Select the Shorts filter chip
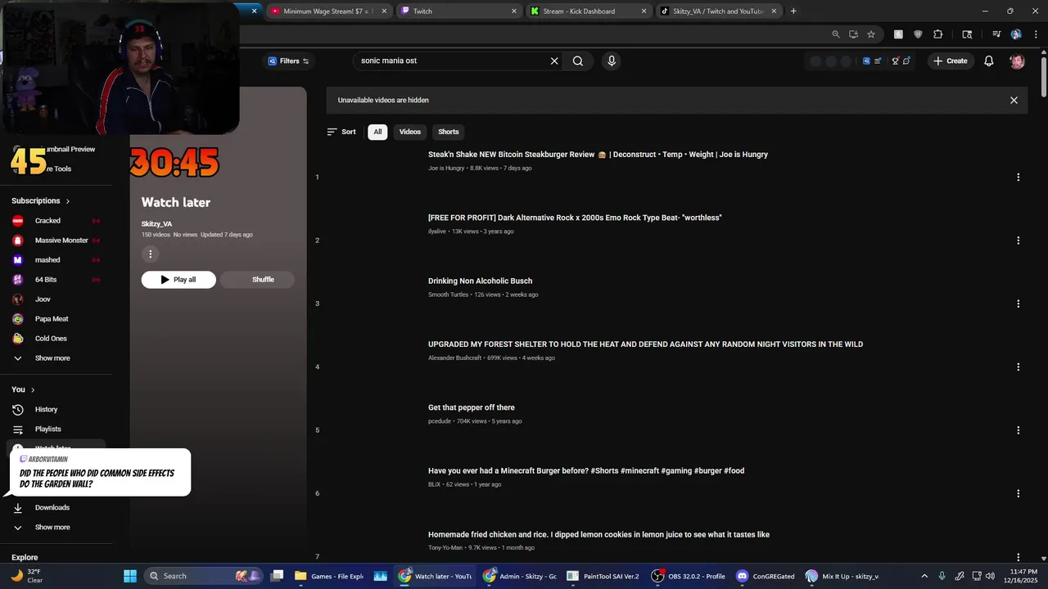 click(x=449, y=132)
